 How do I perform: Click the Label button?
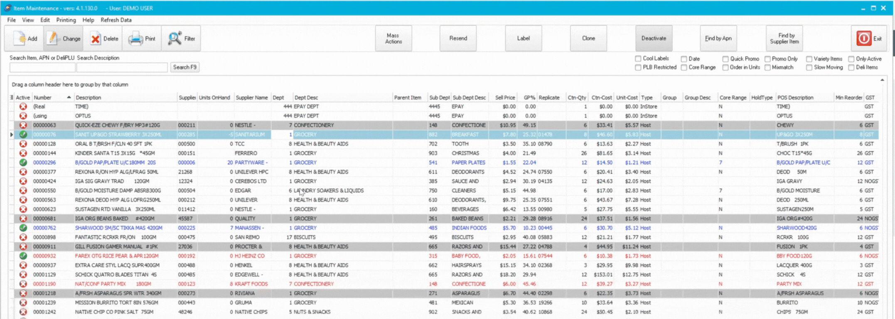pos(524,38)
